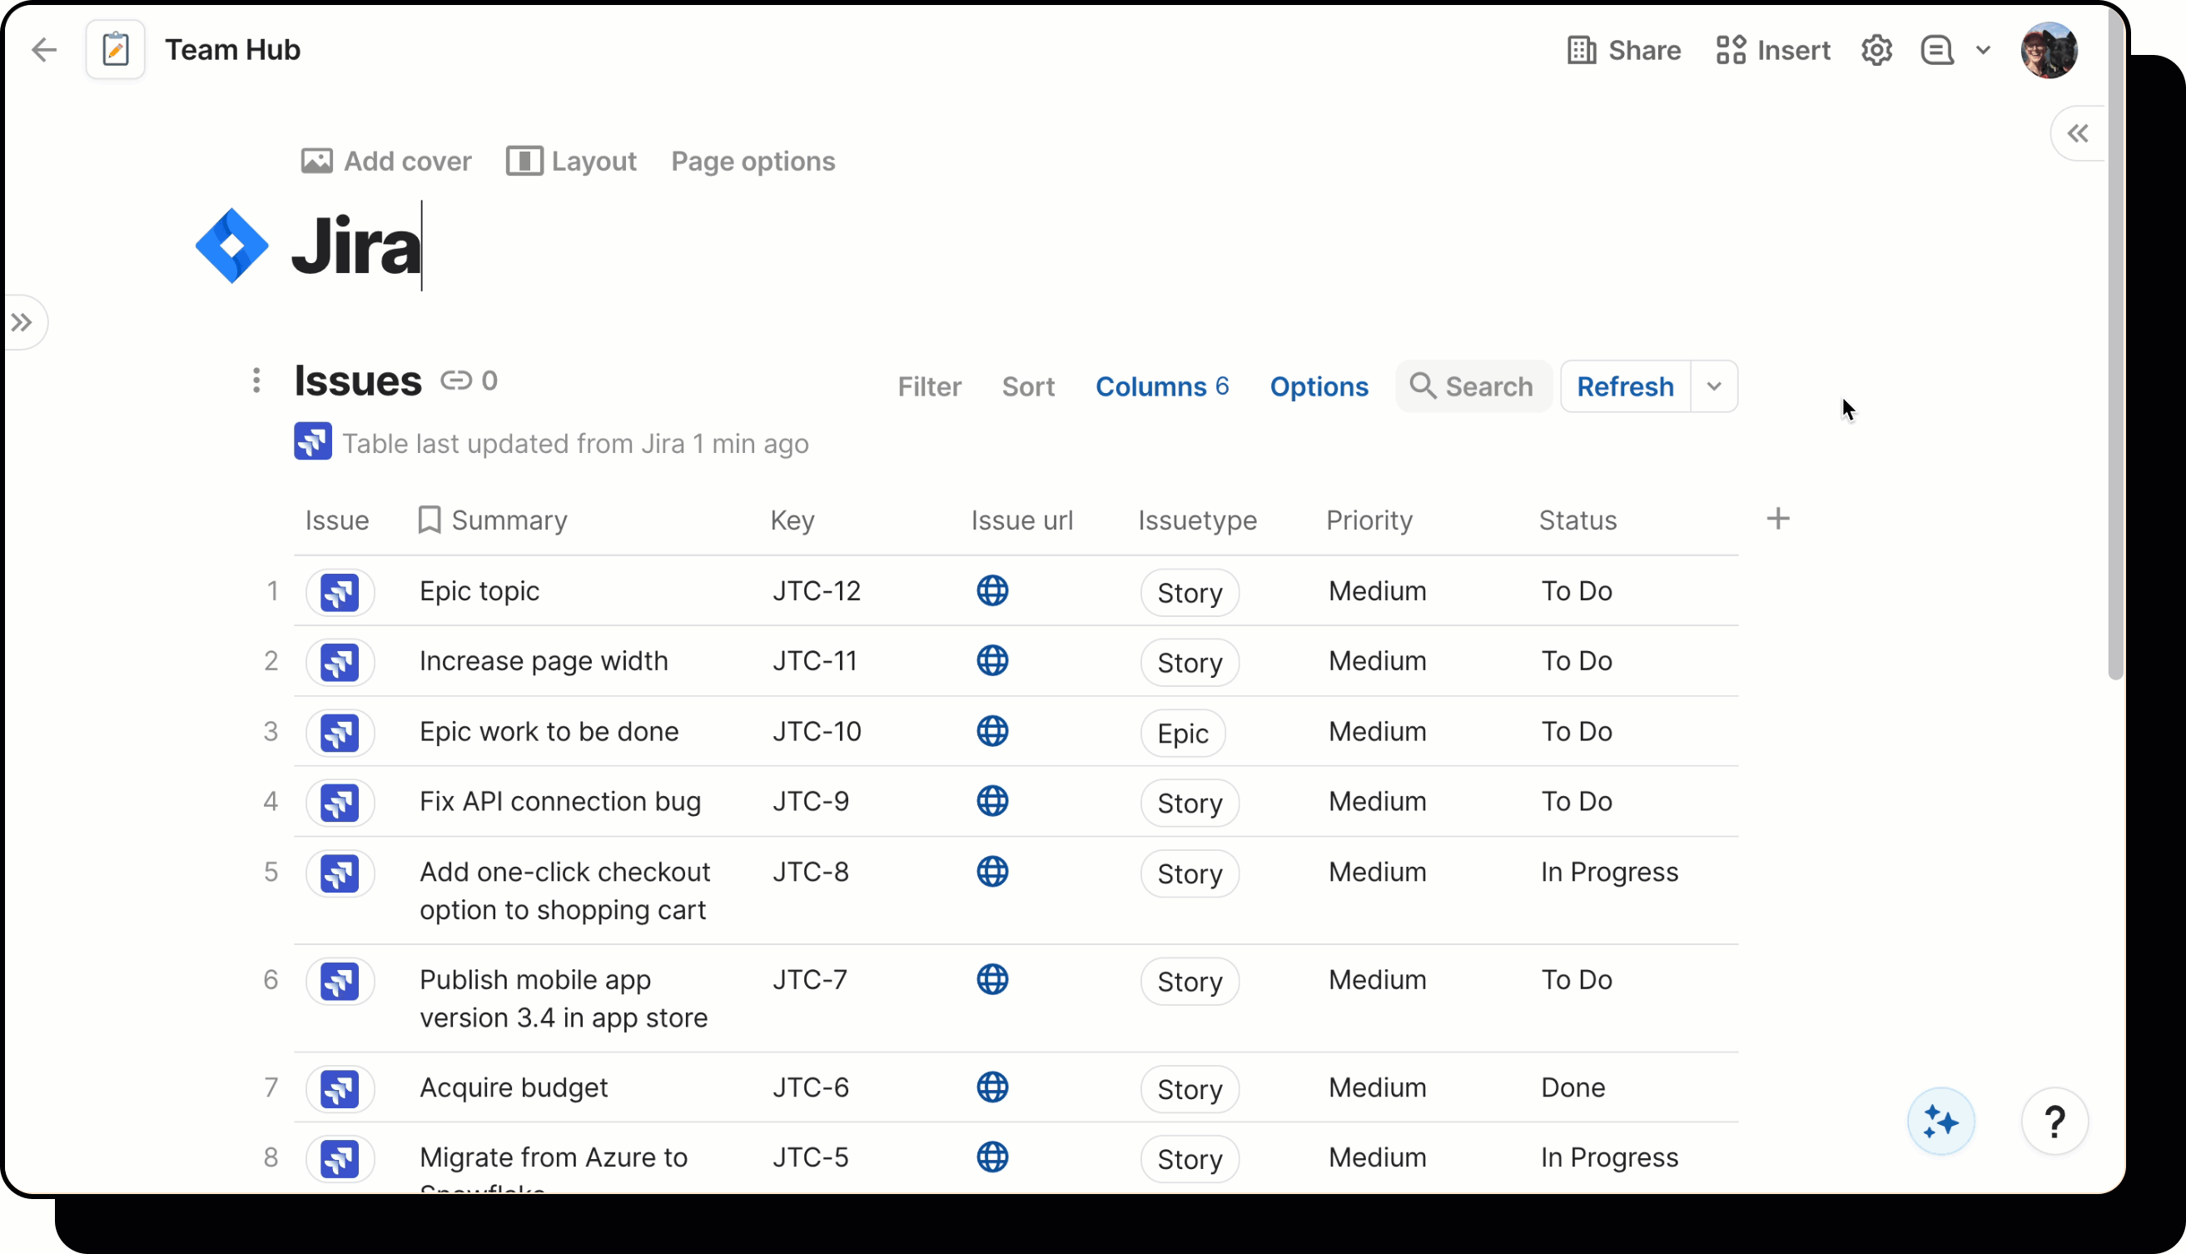Screen dimensions: 2186x1254
Task: Click Add cover
Action: tap(385, 161)
